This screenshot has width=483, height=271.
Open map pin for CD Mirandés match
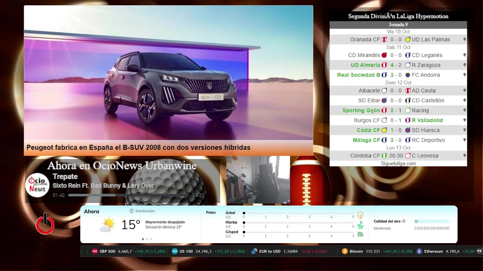465,55
